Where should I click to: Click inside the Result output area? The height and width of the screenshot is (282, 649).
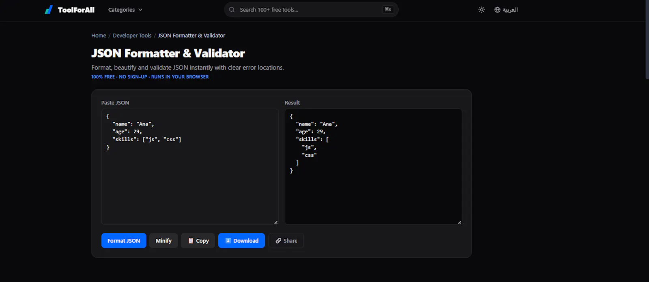(x=374, y=167)
